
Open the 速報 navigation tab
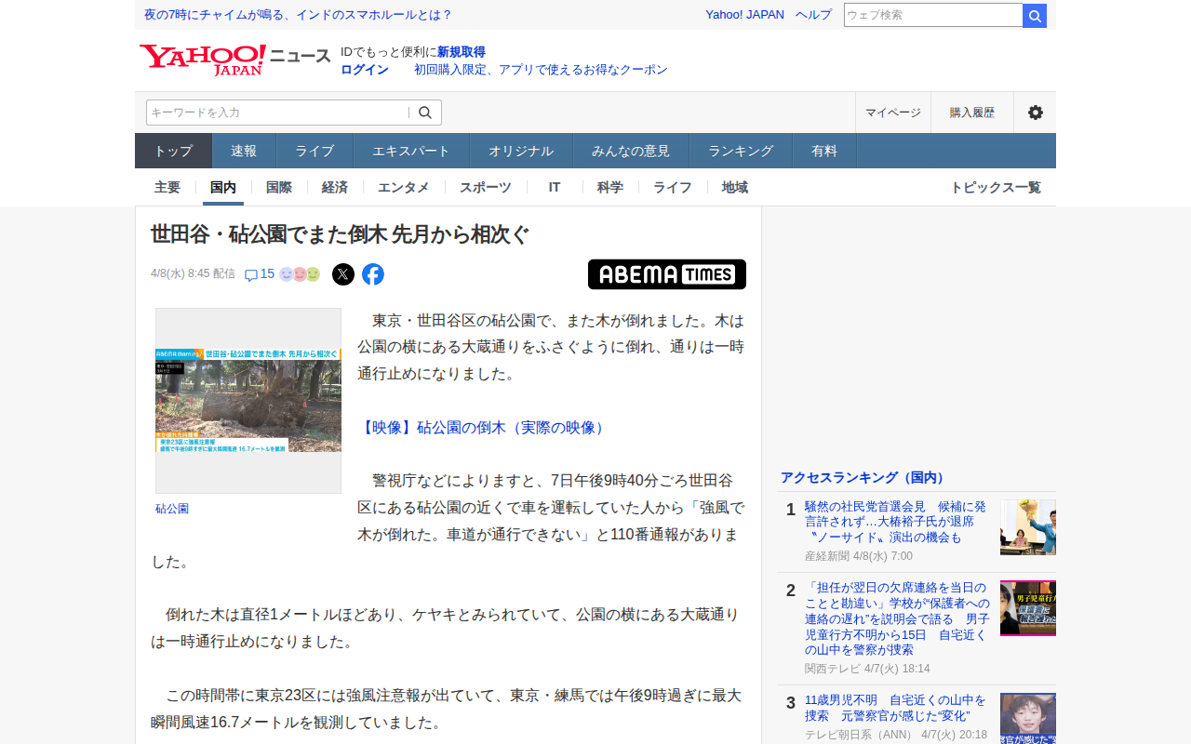(244, 151)
